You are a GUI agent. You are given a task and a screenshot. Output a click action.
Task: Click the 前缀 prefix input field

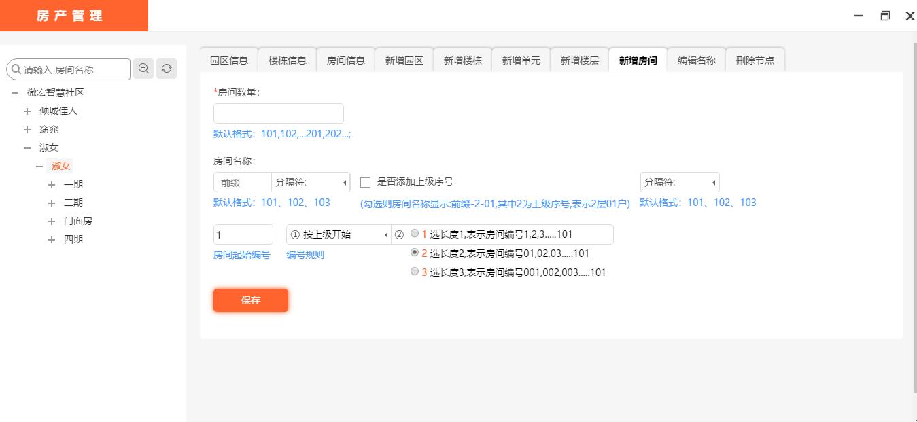coord(242,182)
